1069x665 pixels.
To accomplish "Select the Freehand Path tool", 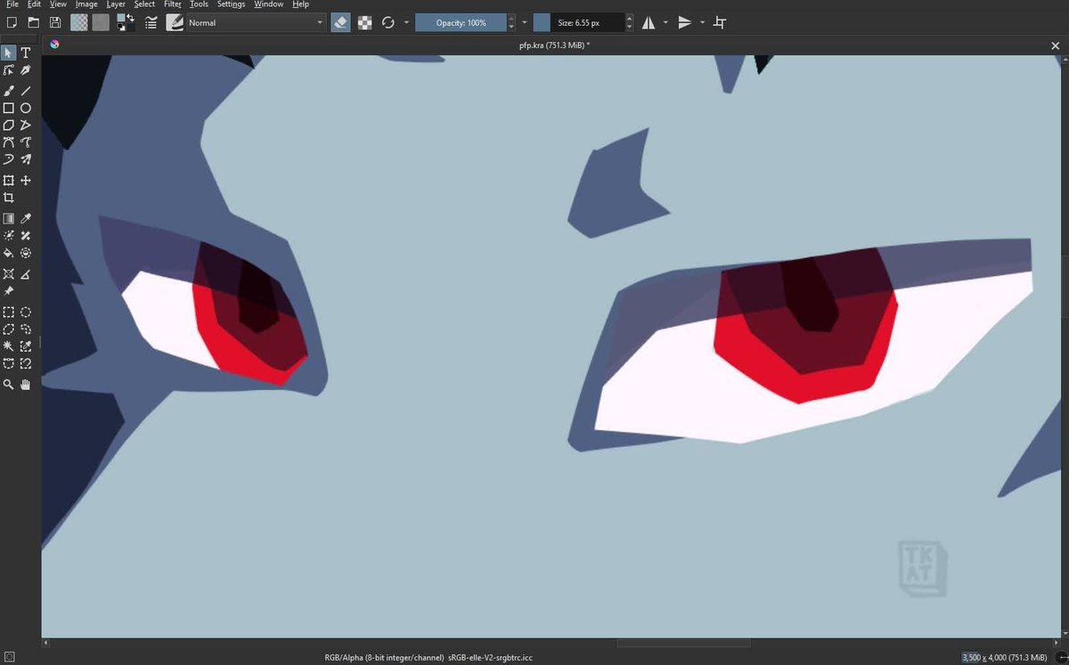I will [26, 142].
